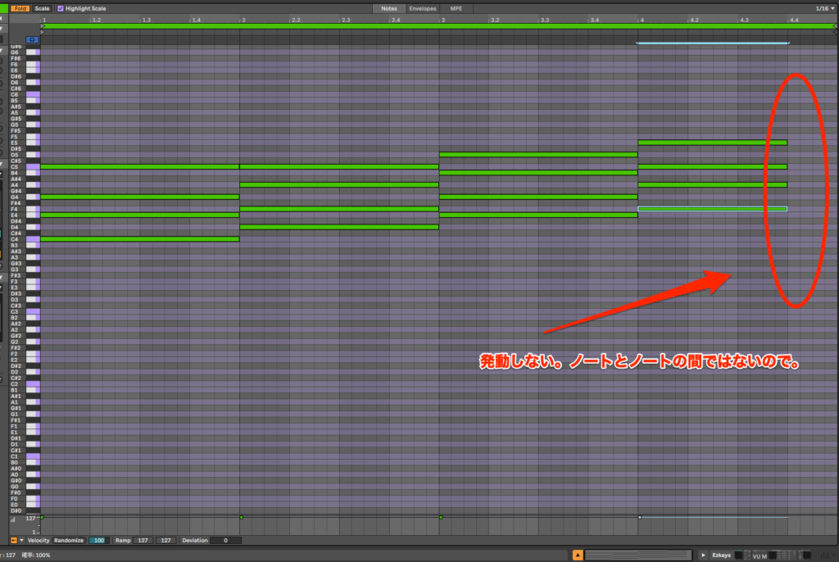This screenshot has width=839, height=562.
Task: Click the C4 key on piano roll
Action: pyautogui.click(x=33, y=239)
